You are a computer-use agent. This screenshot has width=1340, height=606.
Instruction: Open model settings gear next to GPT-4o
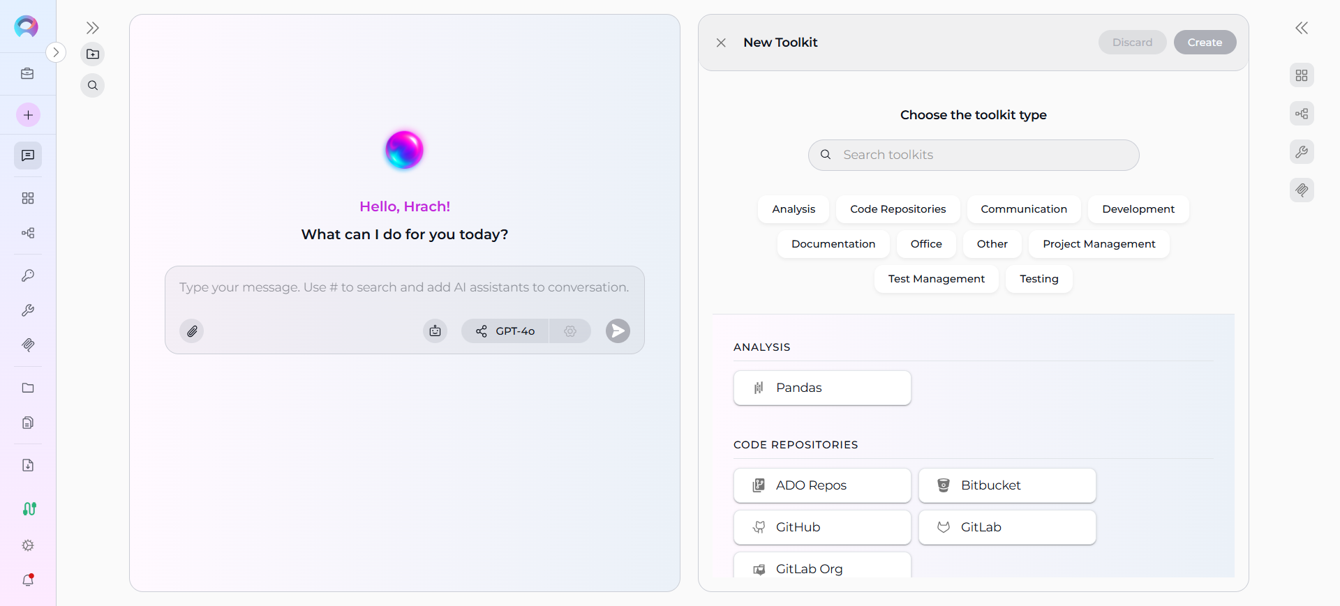[570, 331]
